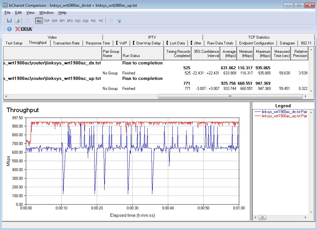Click the Video tab group header
This screenshot has width=317, height=230.
(52, 37)
